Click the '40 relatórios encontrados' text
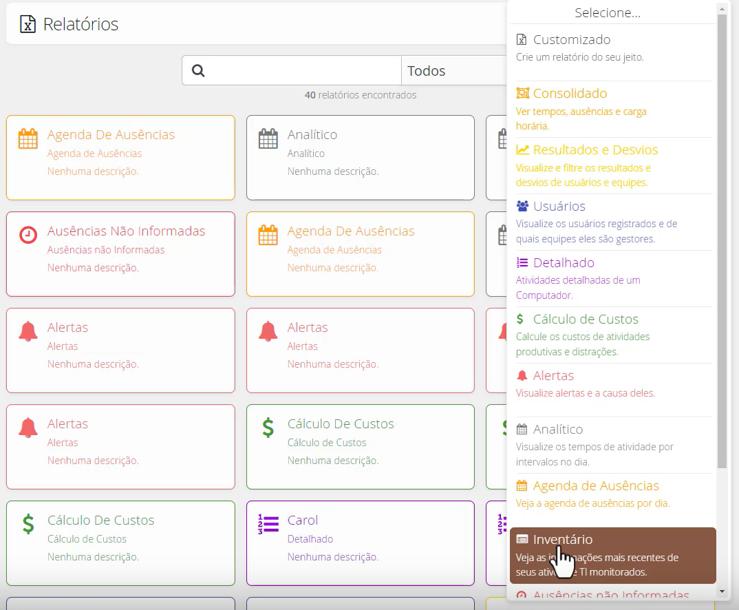 point(361,95)
